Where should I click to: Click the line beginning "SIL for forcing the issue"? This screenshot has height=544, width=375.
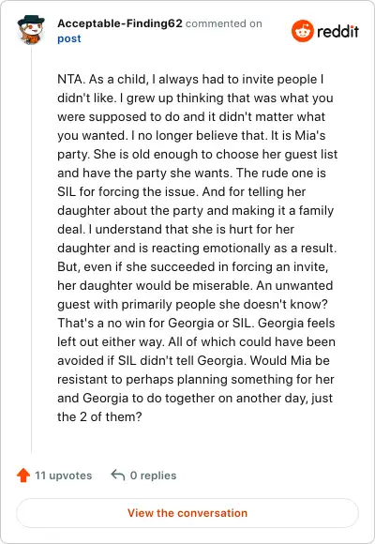click(x=182, y=192)
